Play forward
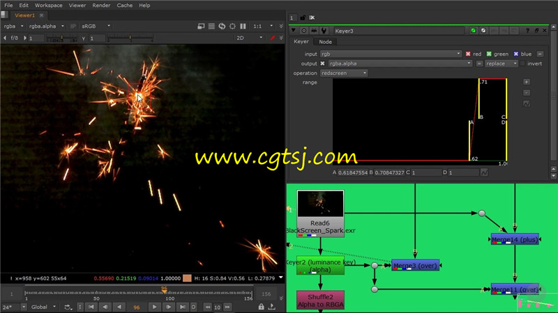Viewport: 558px width, 313px height. tap(154, 307)
